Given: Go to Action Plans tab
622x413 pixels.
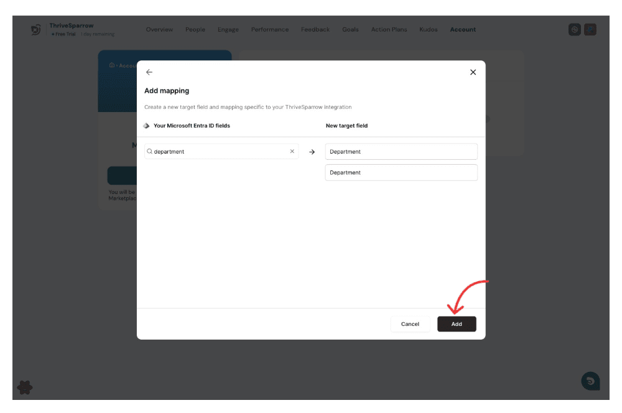Looking at the screenshot, I should (x=389, y=29).
